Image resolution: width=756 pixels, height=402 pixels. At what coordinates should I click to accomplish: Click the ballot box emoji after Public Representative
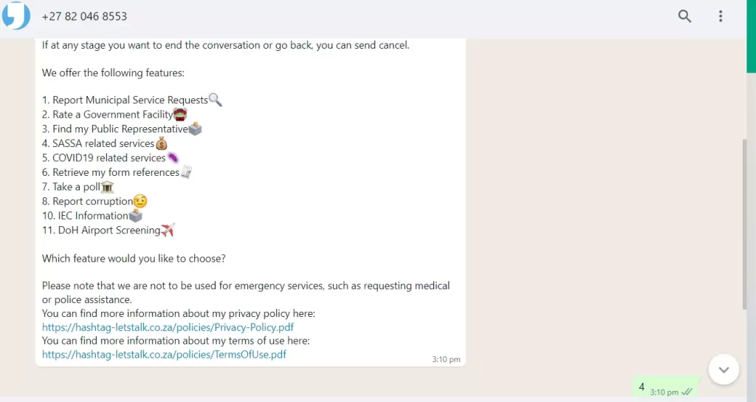[x=196, y=129]
